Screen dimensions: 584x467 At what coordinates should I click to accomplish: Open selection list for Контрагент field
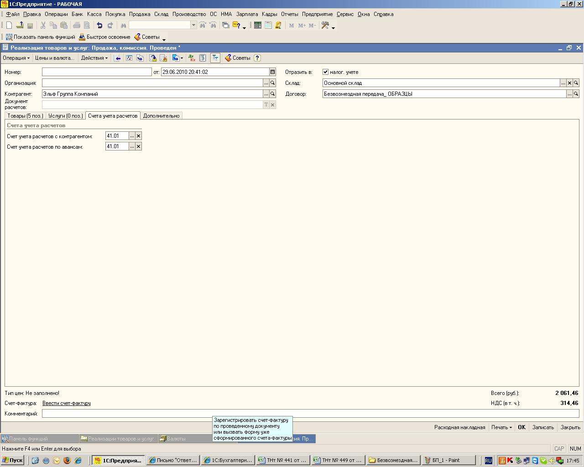[266, 94]
